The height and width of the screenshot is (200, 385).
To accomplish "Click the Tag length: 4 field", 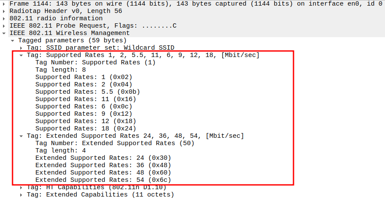I will [x=60, y=150].
